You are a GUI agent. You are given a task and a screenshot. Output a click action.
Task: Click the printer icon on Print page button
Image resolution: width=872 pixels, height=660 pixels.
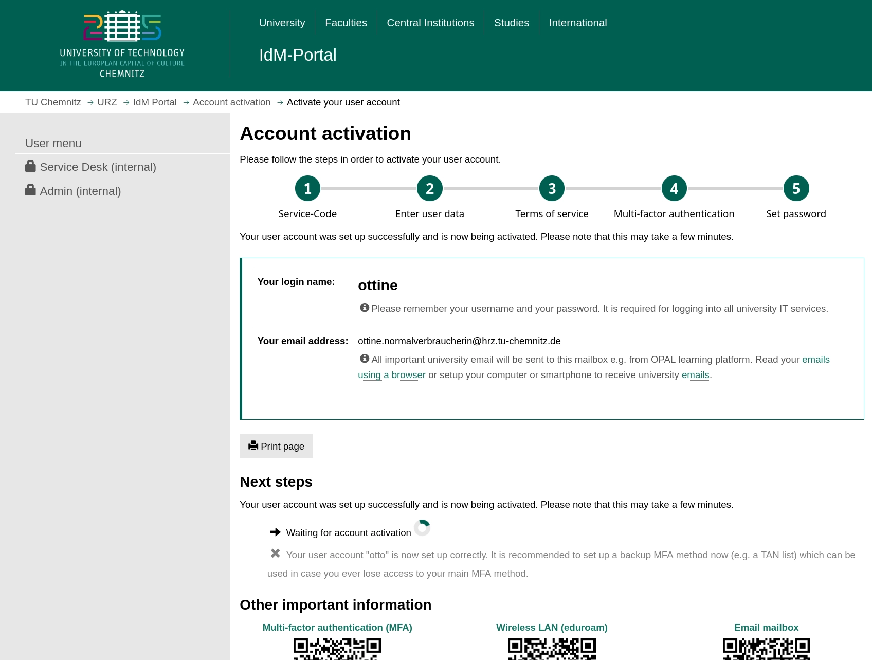coord(253,446)
